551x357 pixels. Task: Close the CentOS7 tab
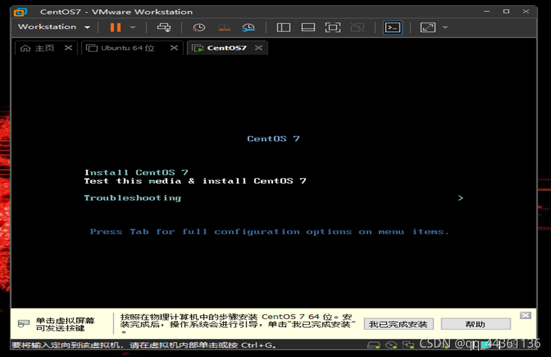pos(259,47)
